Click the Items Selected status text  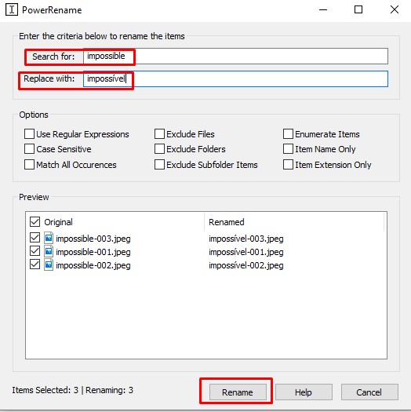[x=72, y=390]
